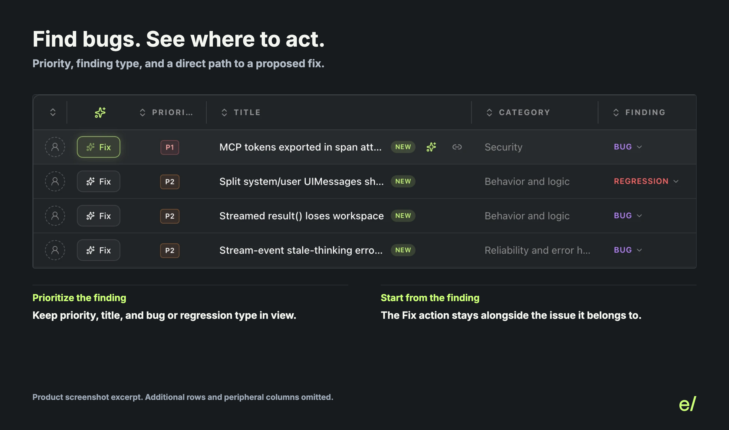
Task: Click the green e/ logo
Action: [x=688, y=404]
